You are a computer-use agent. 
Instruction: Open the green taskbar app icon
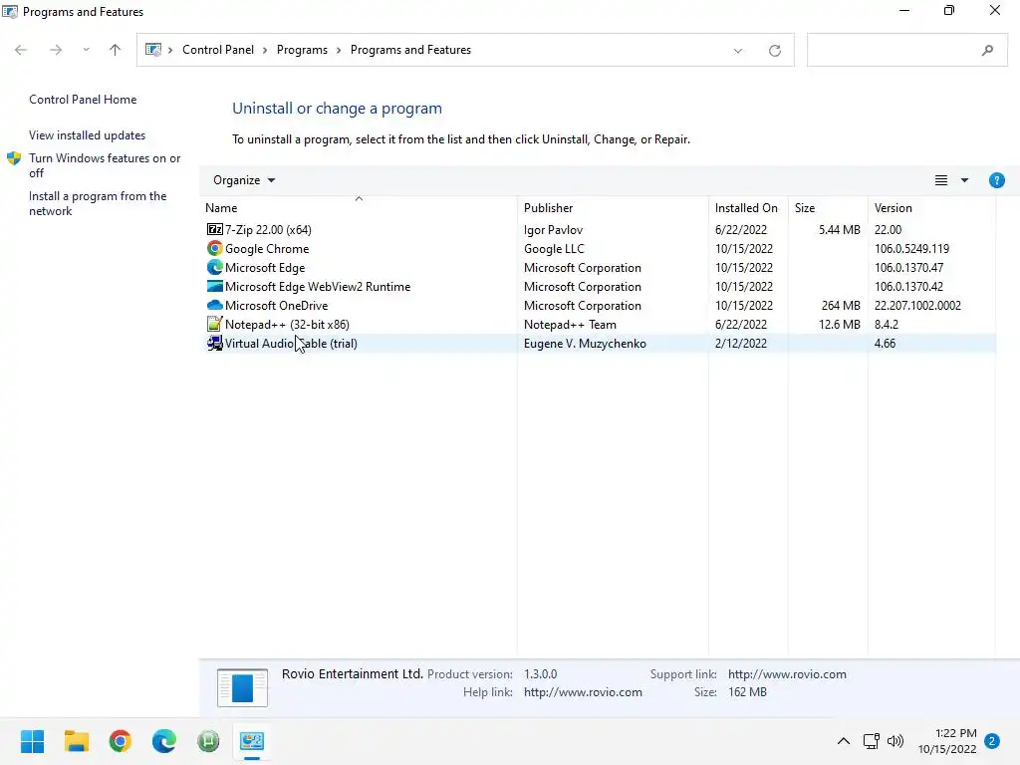[x=208, y=741]
